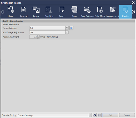Open the General settings tab icon

pyautogui.click(x=24, y=9)
